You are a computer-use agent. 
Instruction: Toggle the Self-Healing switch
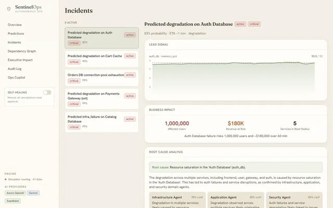coord(47,93)
